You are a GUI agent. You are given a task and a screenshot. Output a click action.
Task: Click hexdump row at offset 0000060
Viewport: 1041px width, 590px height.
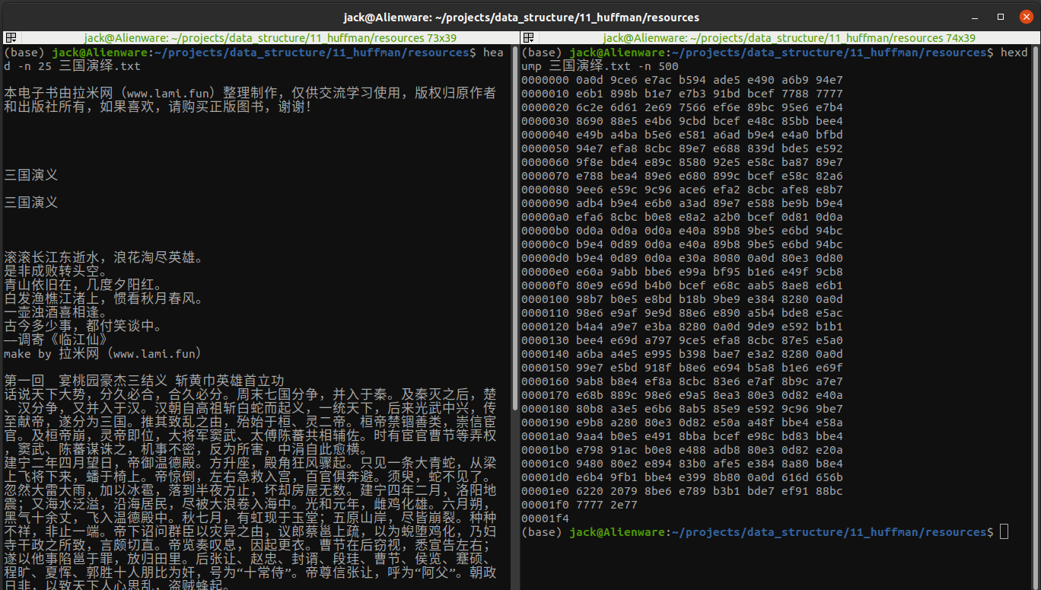point(683,162)
